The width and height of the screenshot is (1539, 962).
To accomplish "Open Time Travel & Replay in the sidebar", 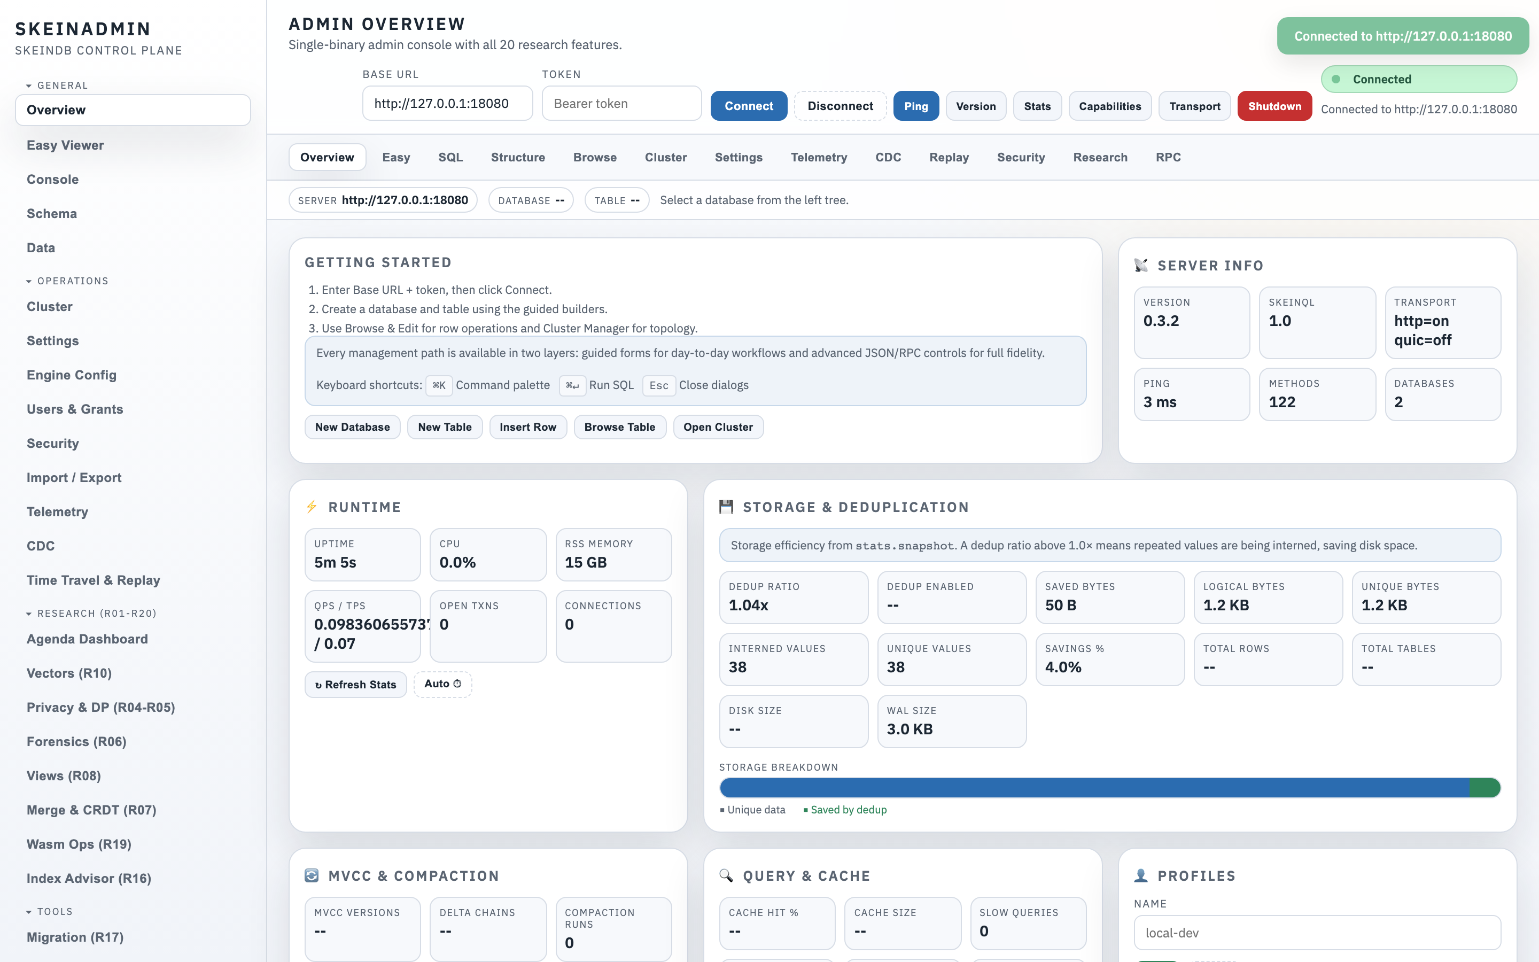I will [133, 580].
